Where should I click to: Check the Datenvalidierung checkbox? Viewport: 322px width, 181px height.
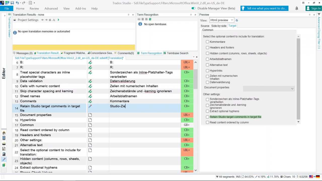click(207, 82)
